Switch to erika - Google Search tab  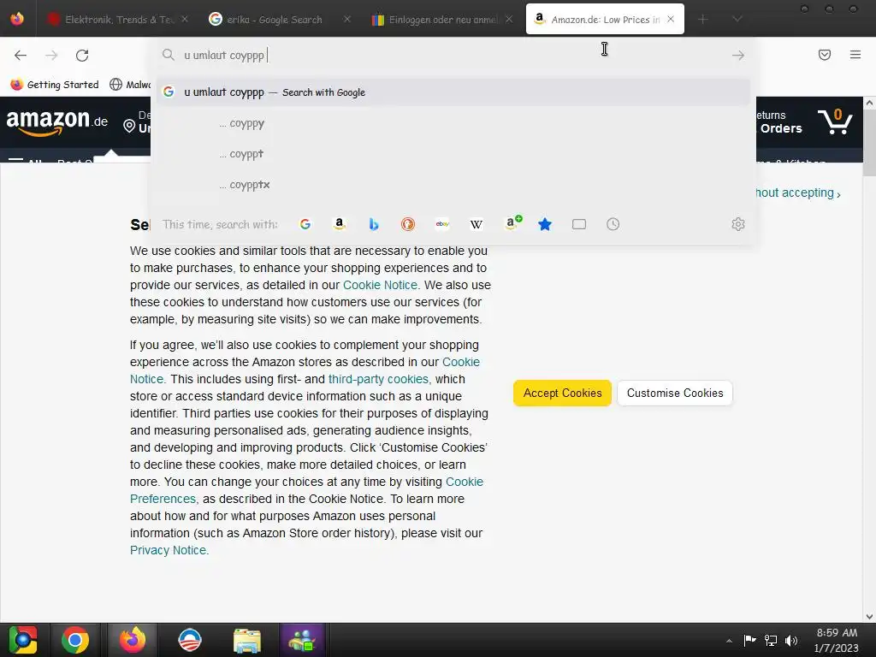280,19
